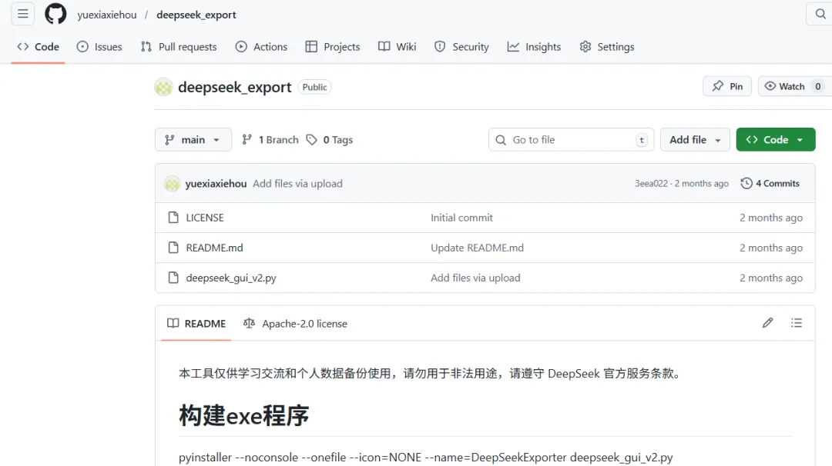Open the Projects tab
This screenshot has height=466, width=832.
[x=333, y=47]
